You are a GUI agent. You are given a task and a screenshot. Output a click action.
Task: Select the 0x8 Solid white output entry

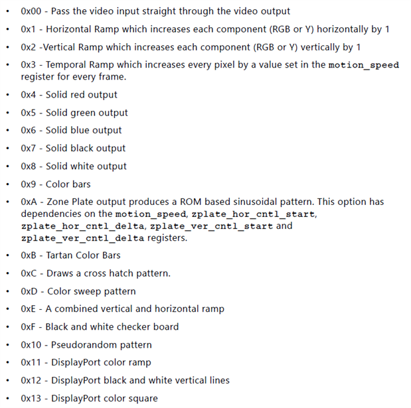point(74,167)
